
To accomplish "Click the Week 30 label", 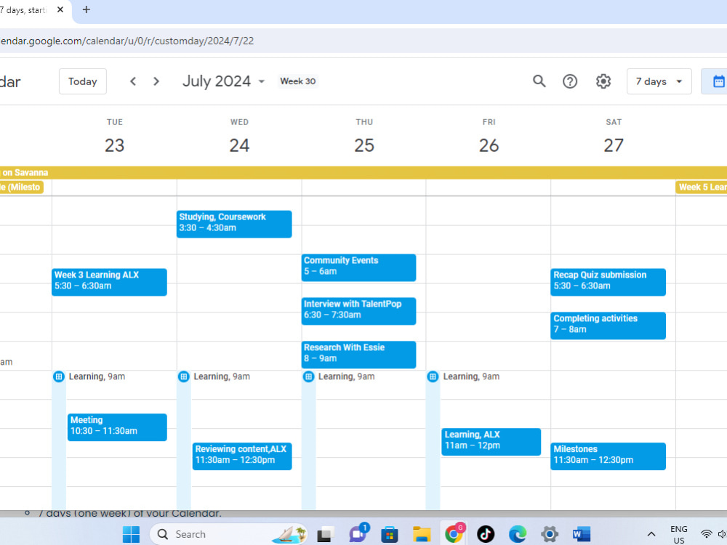I will [297, 81].
